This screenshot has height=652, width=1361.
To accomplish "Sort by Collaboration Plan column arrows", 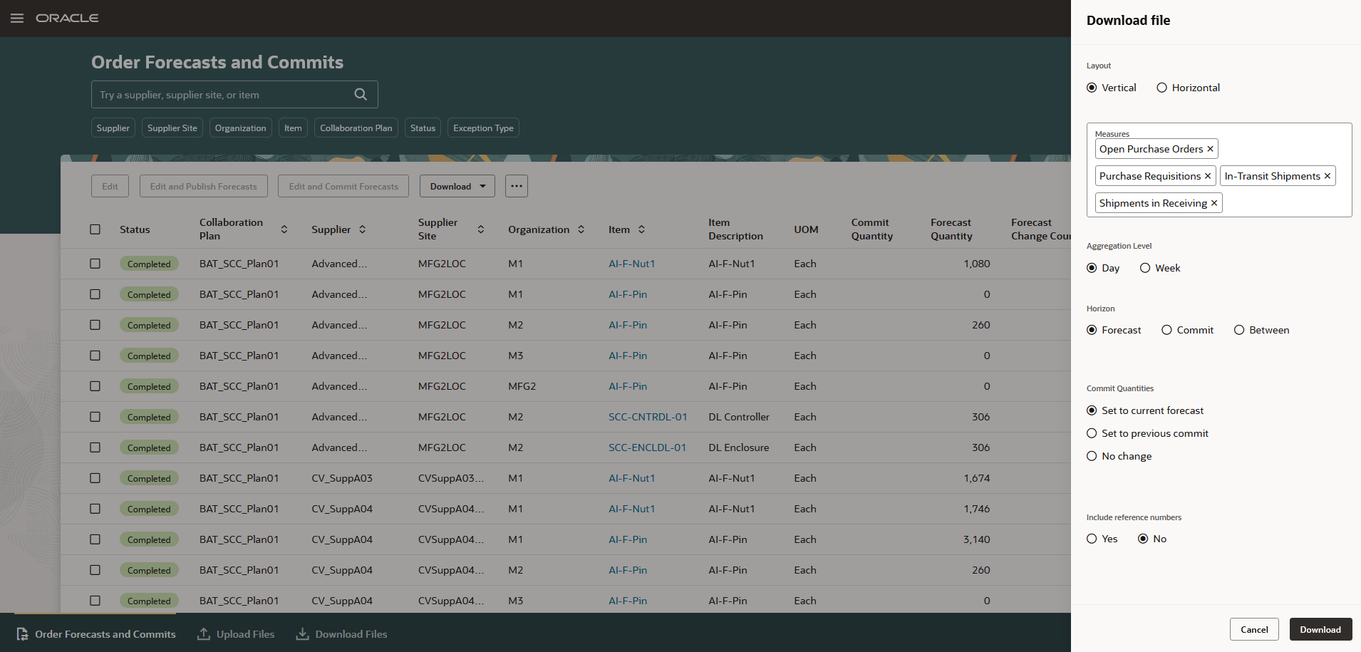I will [x=284, y=229].
